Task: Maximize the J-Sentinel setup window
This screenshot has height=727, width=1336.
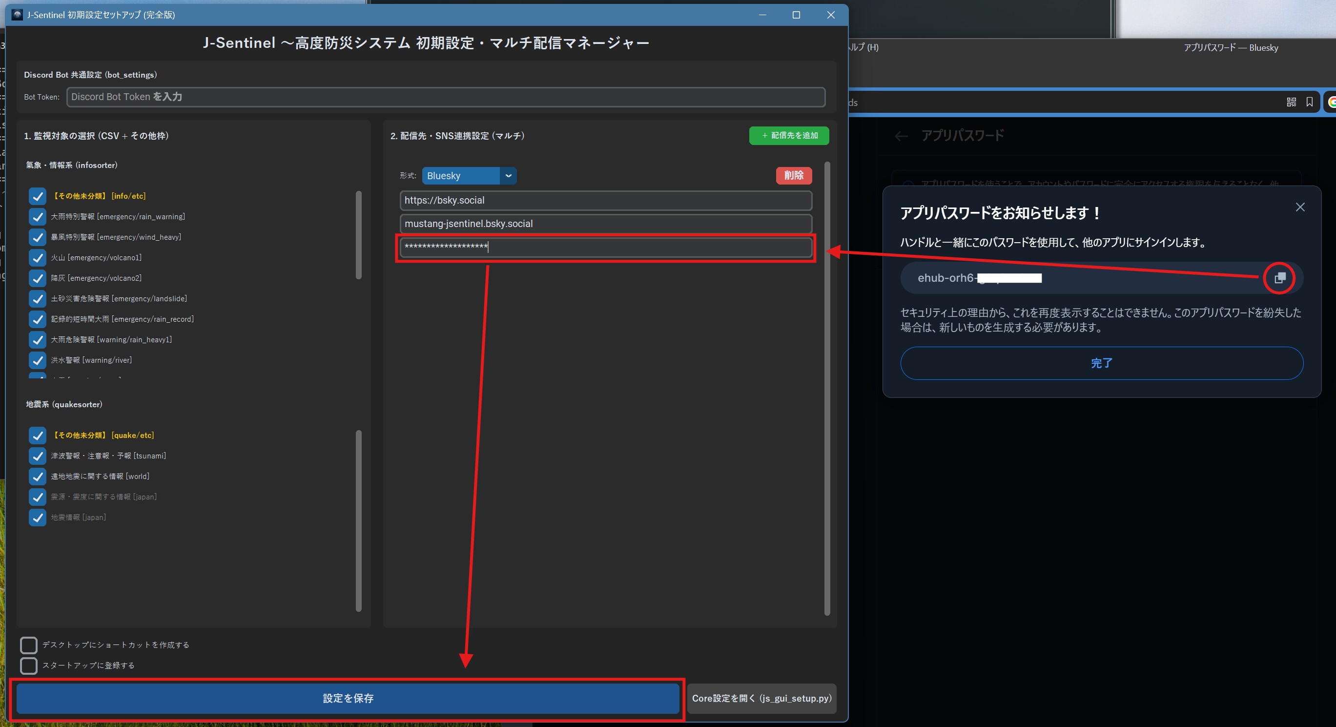Action: click(x=796, y=15)
